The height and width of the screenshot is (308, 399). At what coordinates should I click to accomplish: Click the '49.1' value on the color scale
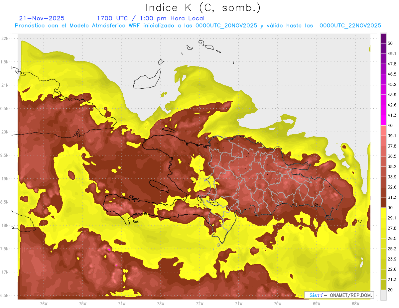click(392, 54)
